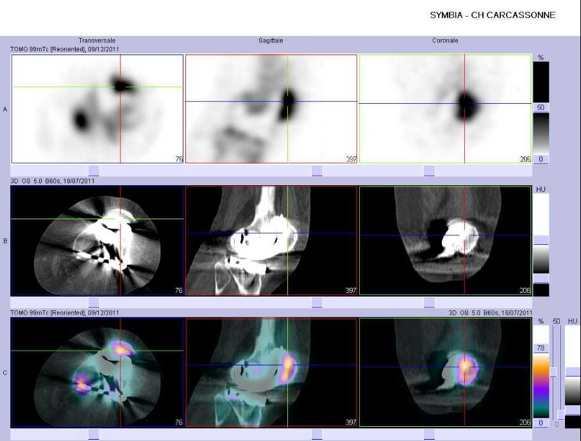The image size is (581, 441).
Task: Select the fused transversal view in row C
Action: 97,372
